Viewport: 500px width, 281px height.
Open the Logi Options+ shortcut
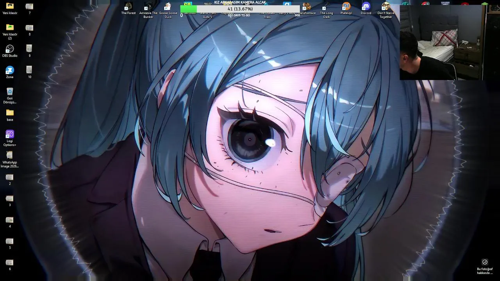click(x=10, y=138)
